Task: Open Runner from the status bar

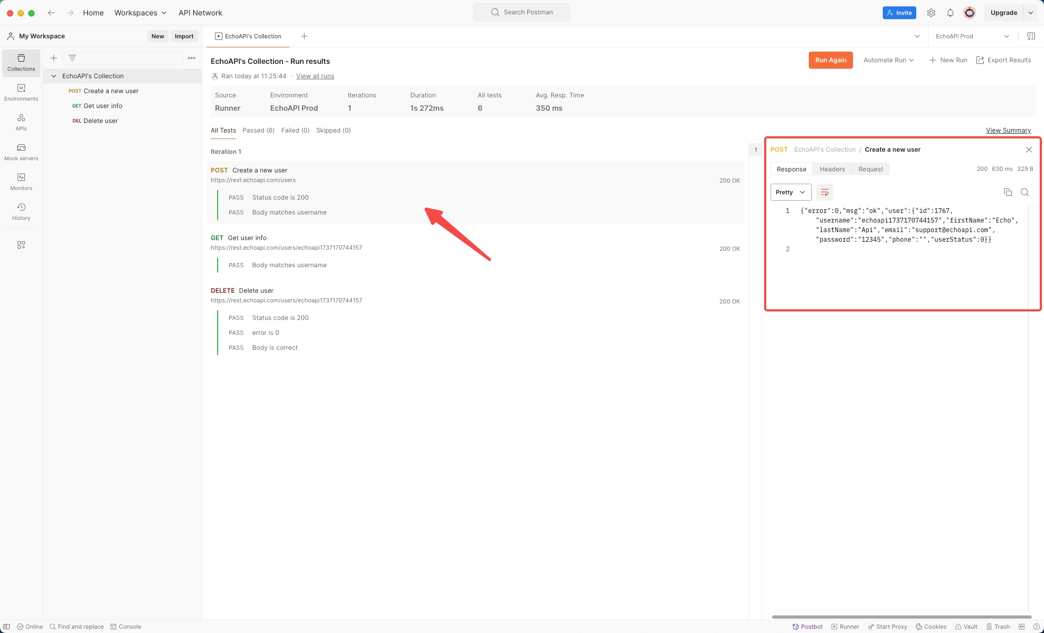Action: (846, 627)
